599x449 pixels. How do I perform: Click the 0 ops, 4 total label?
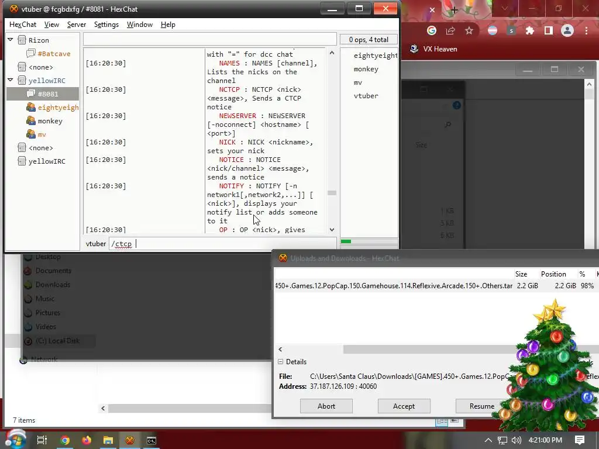tap(369, 39)
